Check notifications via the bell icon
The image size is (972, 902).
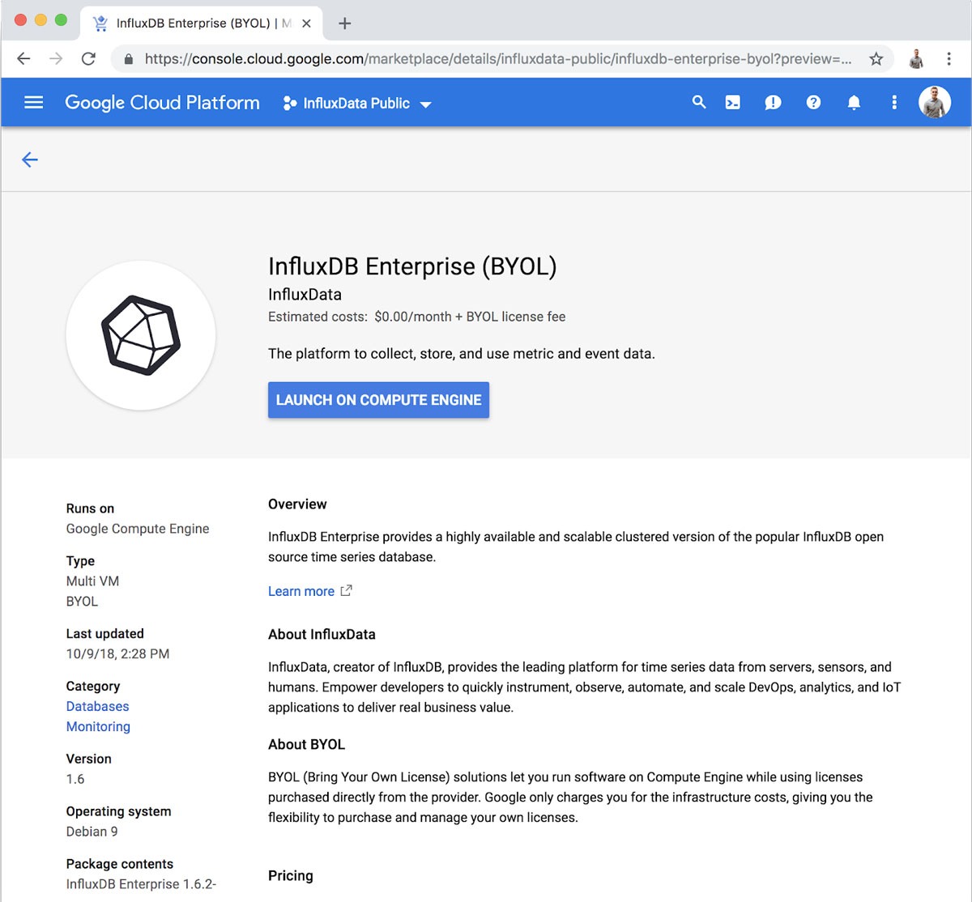(854, 102)
